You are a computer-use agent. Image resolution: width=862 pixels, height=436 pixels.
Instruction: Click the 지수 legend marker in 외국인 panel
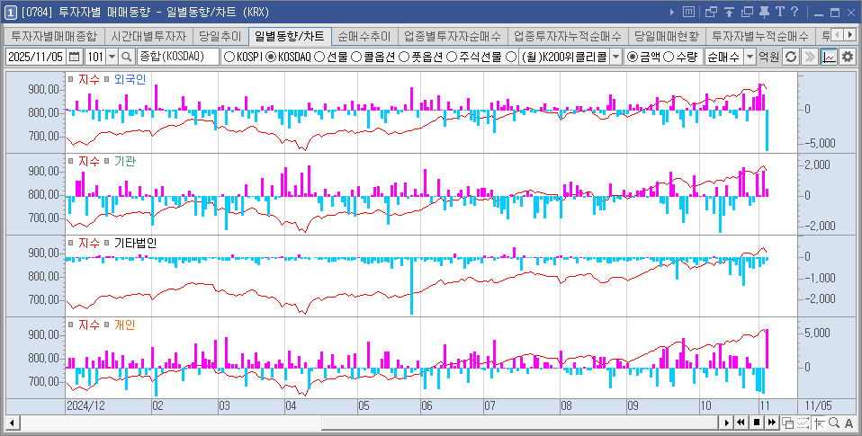pos(70,79)
